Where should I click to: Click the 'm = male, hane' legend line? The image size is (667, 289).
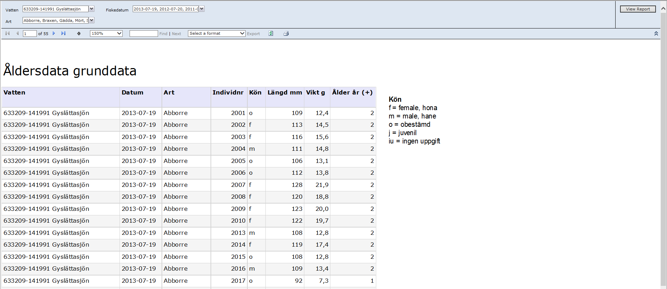(412, 116)
